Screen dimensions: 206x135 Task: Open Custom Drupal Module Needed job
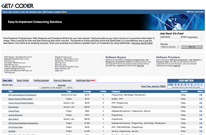pos(21,103)
